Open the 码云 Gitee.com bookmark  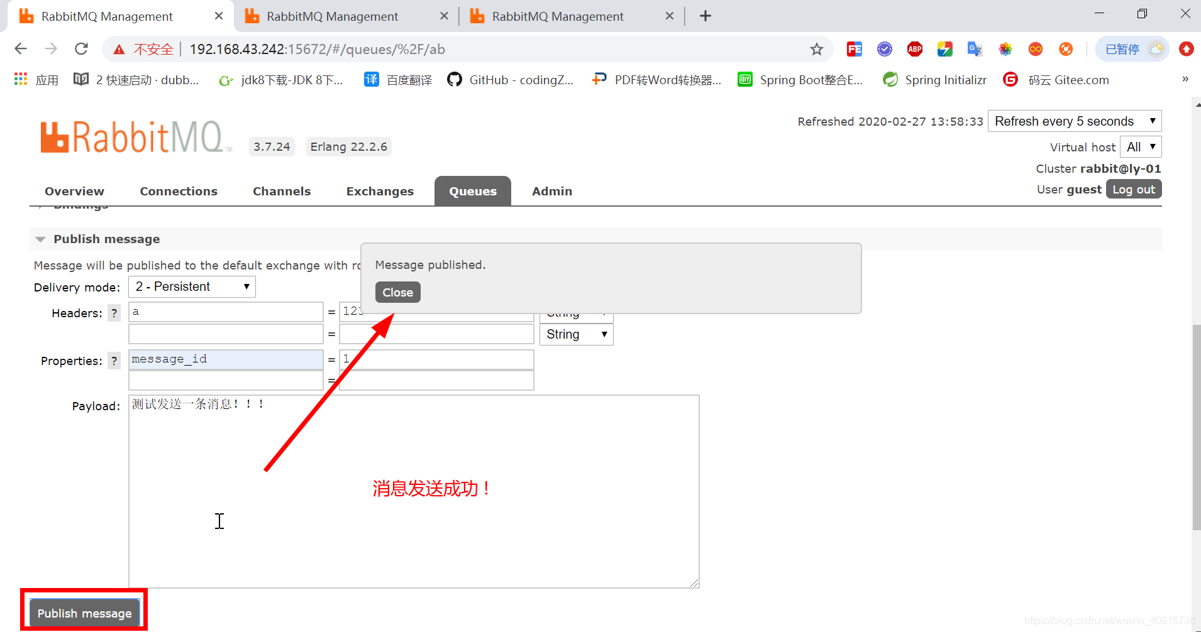[x=1056, y=80]
